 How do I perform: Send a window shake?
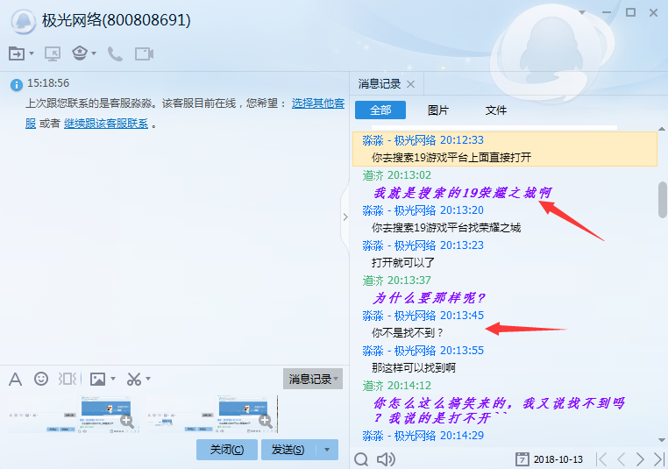(68, 379)
